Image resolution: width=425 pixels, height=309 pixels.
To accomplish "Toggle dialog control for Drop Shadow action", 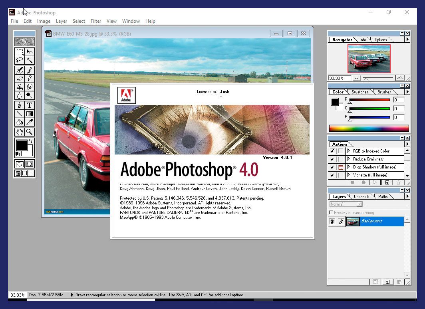I will tap(341, 167).
